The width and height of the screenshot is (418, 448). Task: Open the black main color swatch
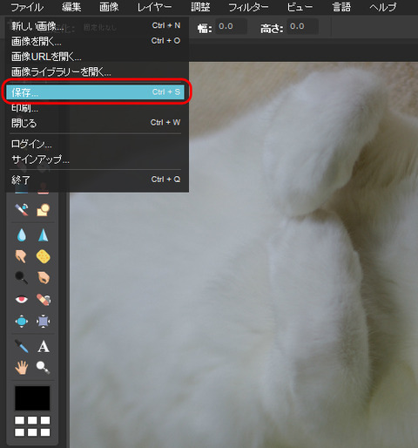coord(32,398)
